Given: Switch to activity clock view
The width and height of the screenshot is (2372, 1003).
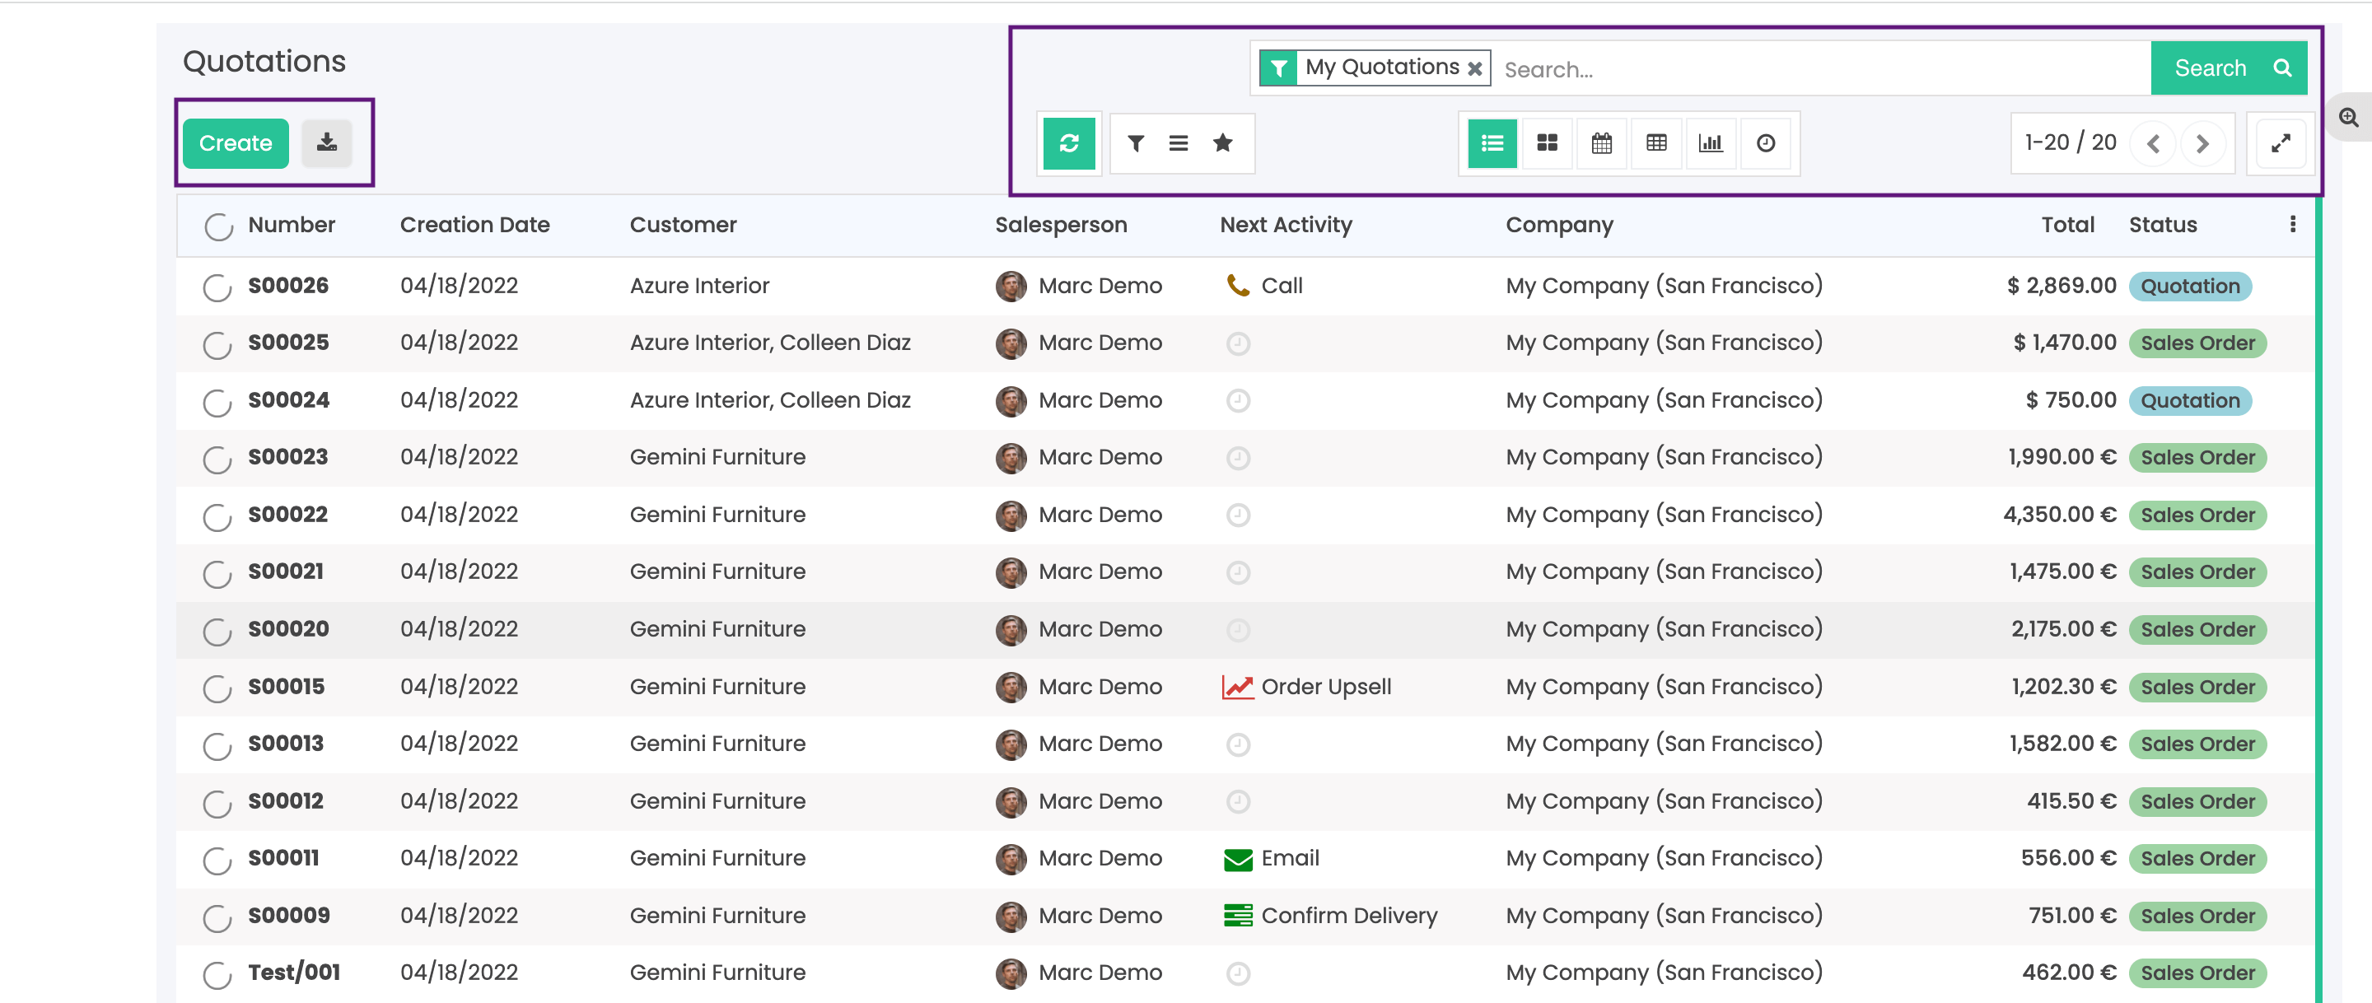Looking at the screenshot, I should [x=1765, y=142].
